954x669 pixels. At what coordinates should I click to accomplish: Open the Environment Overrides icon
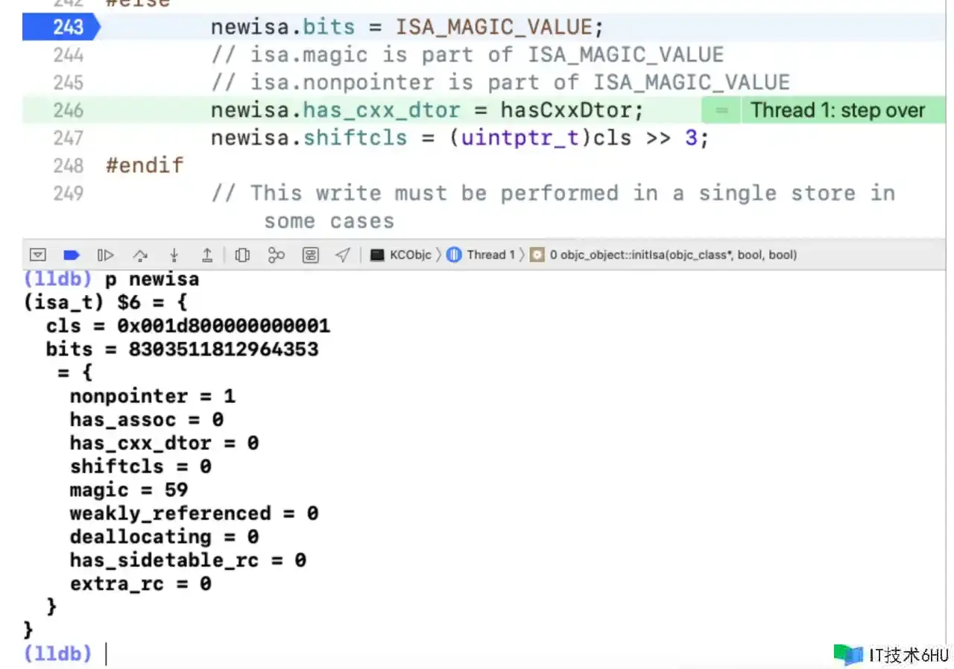click(x=311, y=255)
